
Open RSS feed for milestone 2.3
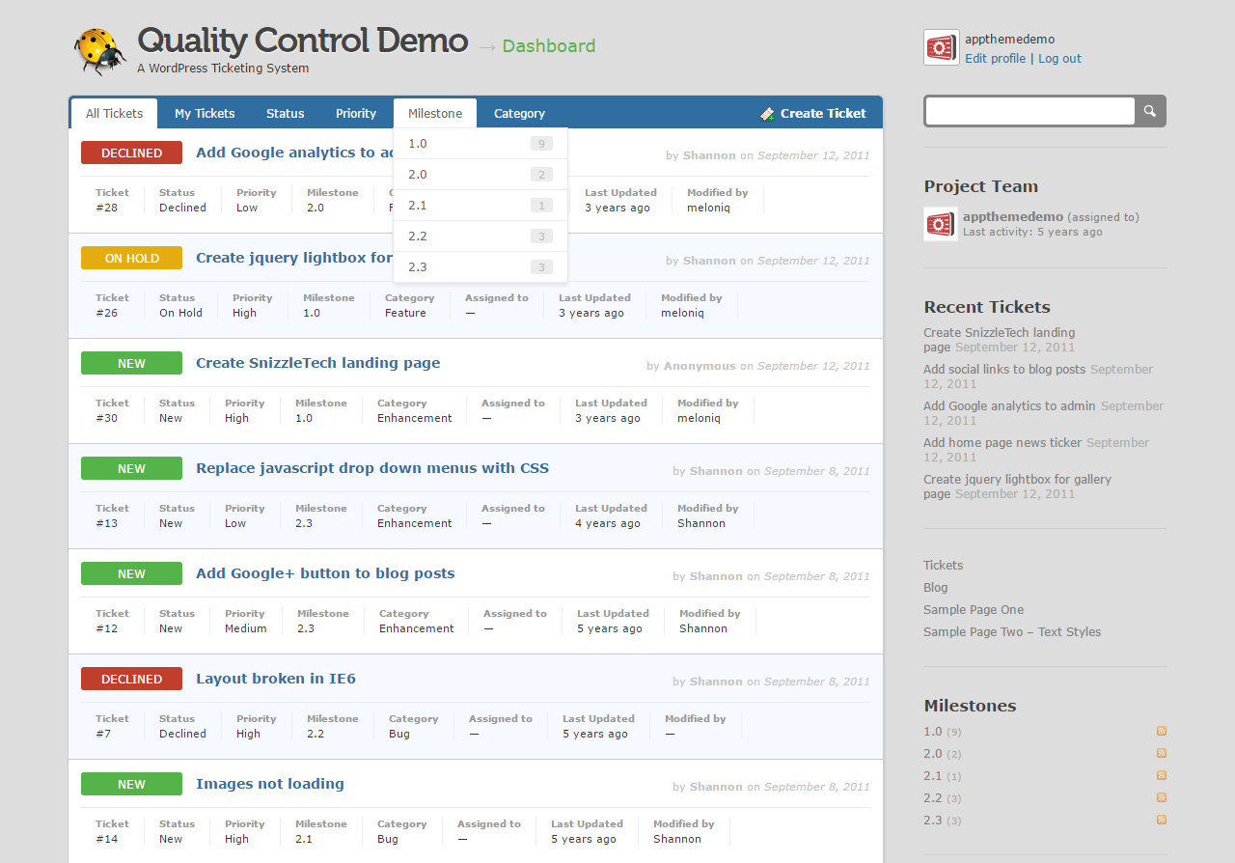pyautogui.click(x=1162, y=820)
